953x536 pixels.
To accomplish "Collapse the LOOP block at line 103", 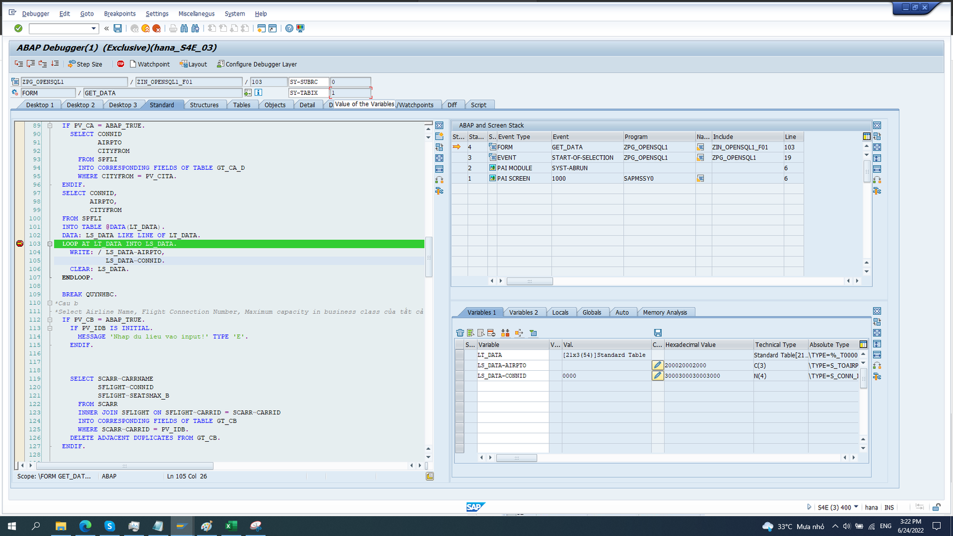I will (x=50, y=244).
